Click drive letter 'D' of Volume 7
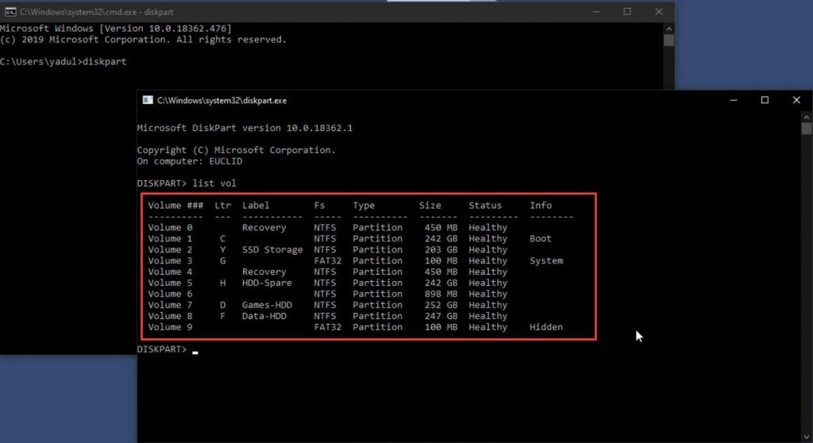 [x=222, y=305]
